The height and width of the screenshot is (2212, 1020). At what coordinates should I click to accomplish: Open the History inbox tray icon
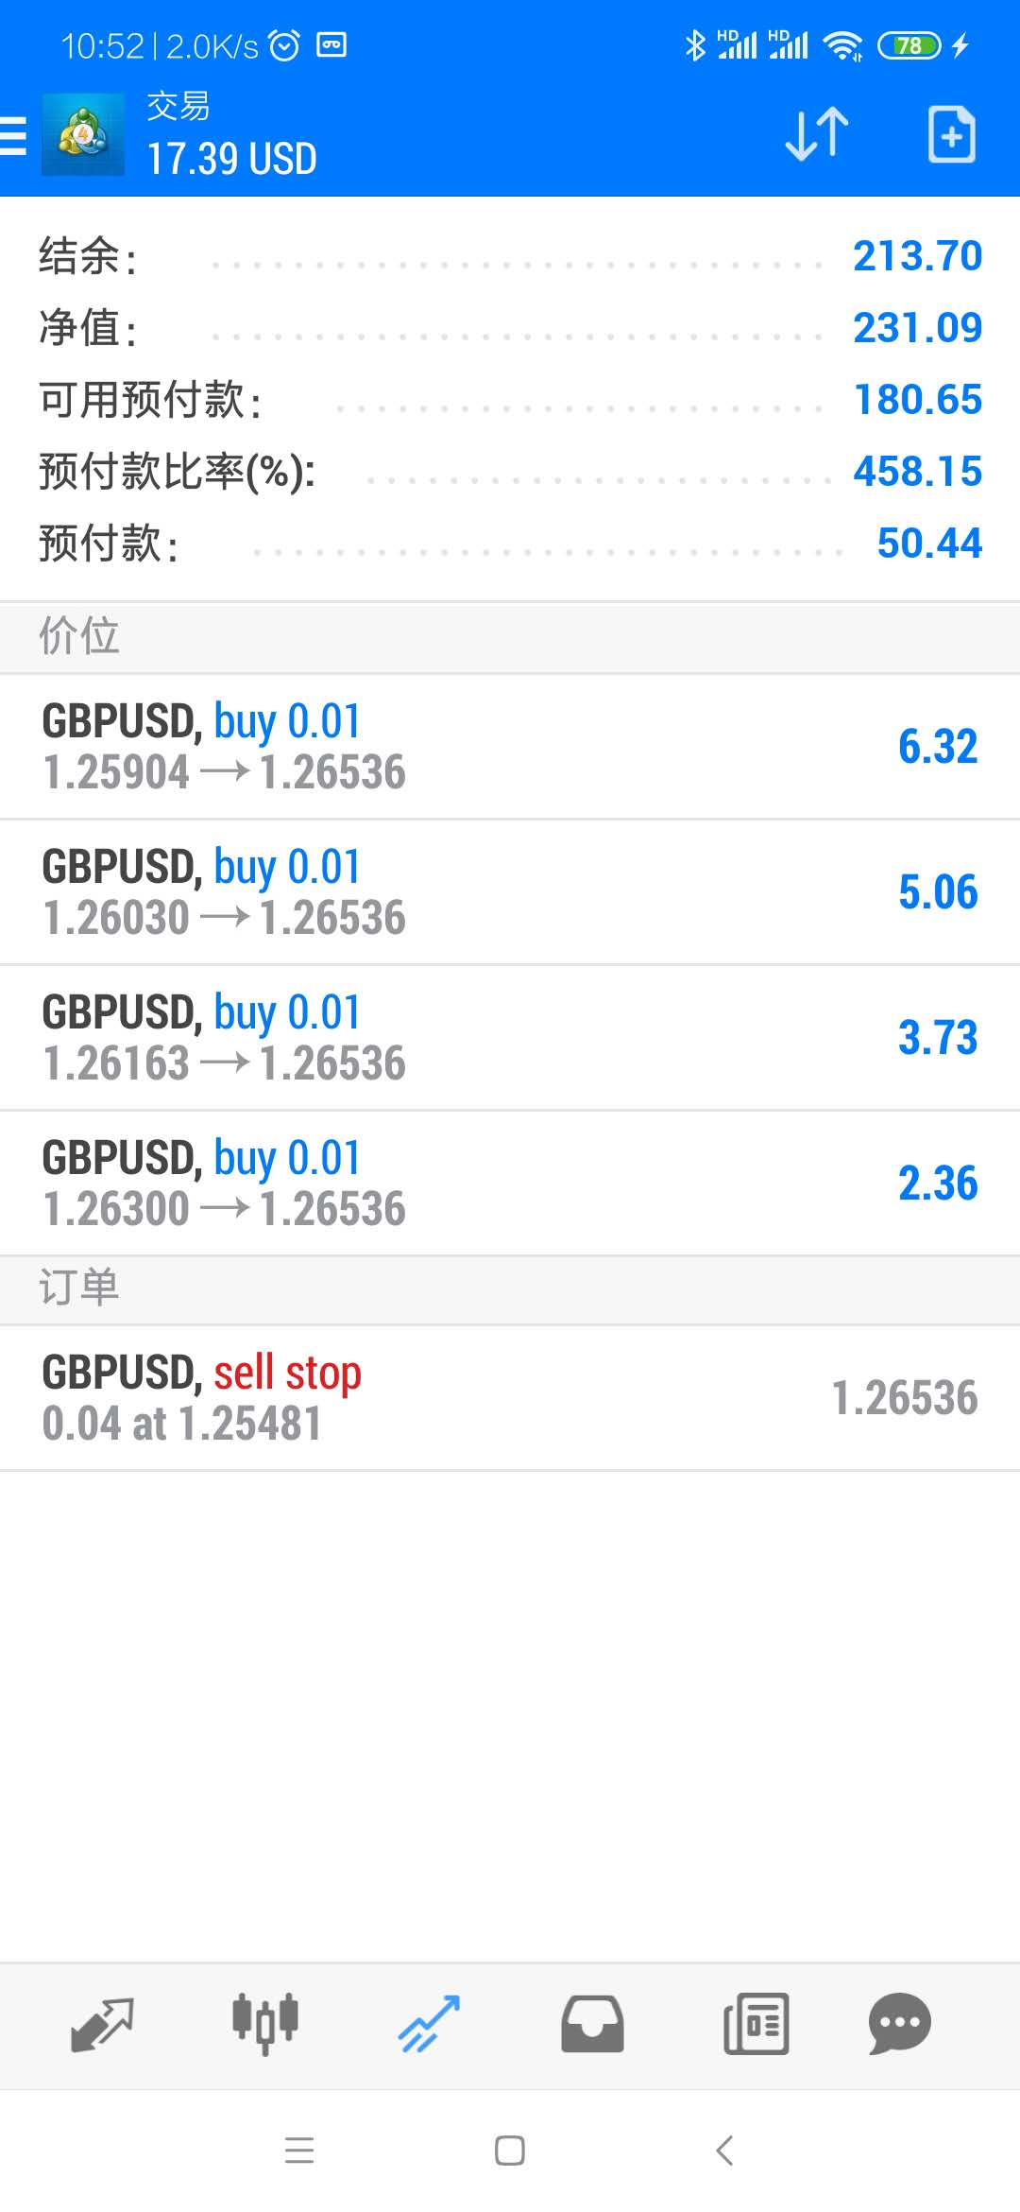coord(592,2024)
